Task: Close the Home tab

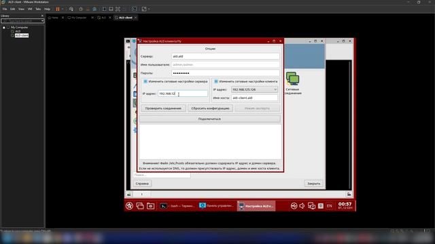Action: click(x=63, y=18)
